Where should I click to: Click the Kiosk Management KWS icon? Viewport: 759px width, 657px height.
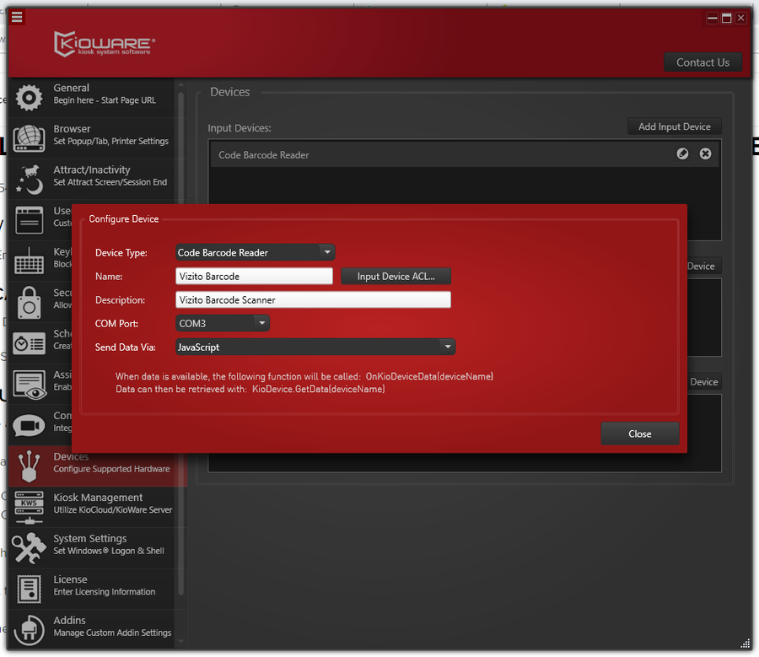pos(30,506)
